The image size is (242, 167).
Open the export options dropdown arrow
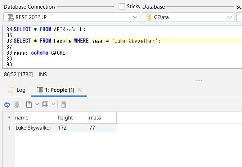point(37,104)
